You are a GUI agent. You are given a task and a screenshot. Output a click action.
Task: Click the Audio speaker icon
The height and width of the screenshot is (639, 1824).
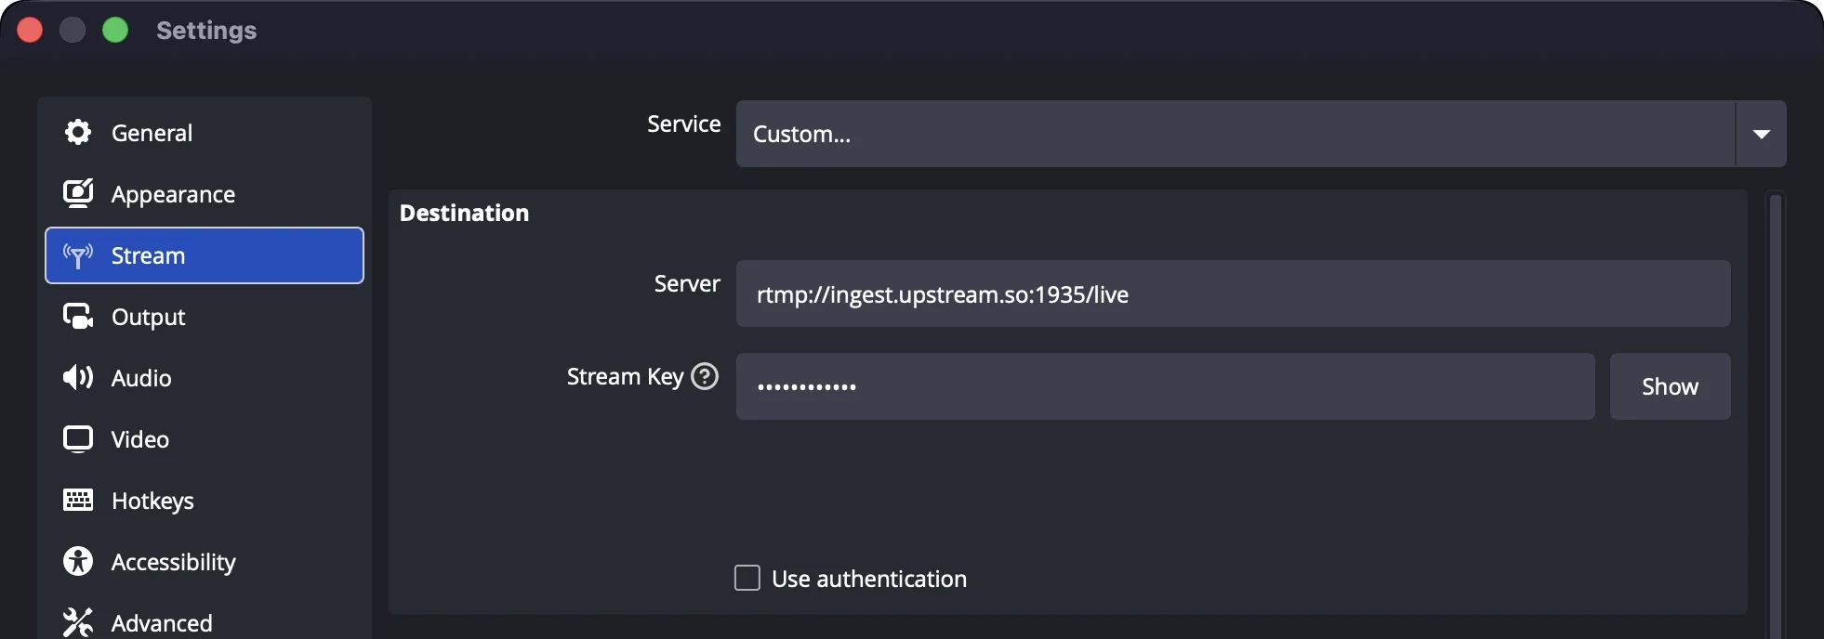[78, 377]
